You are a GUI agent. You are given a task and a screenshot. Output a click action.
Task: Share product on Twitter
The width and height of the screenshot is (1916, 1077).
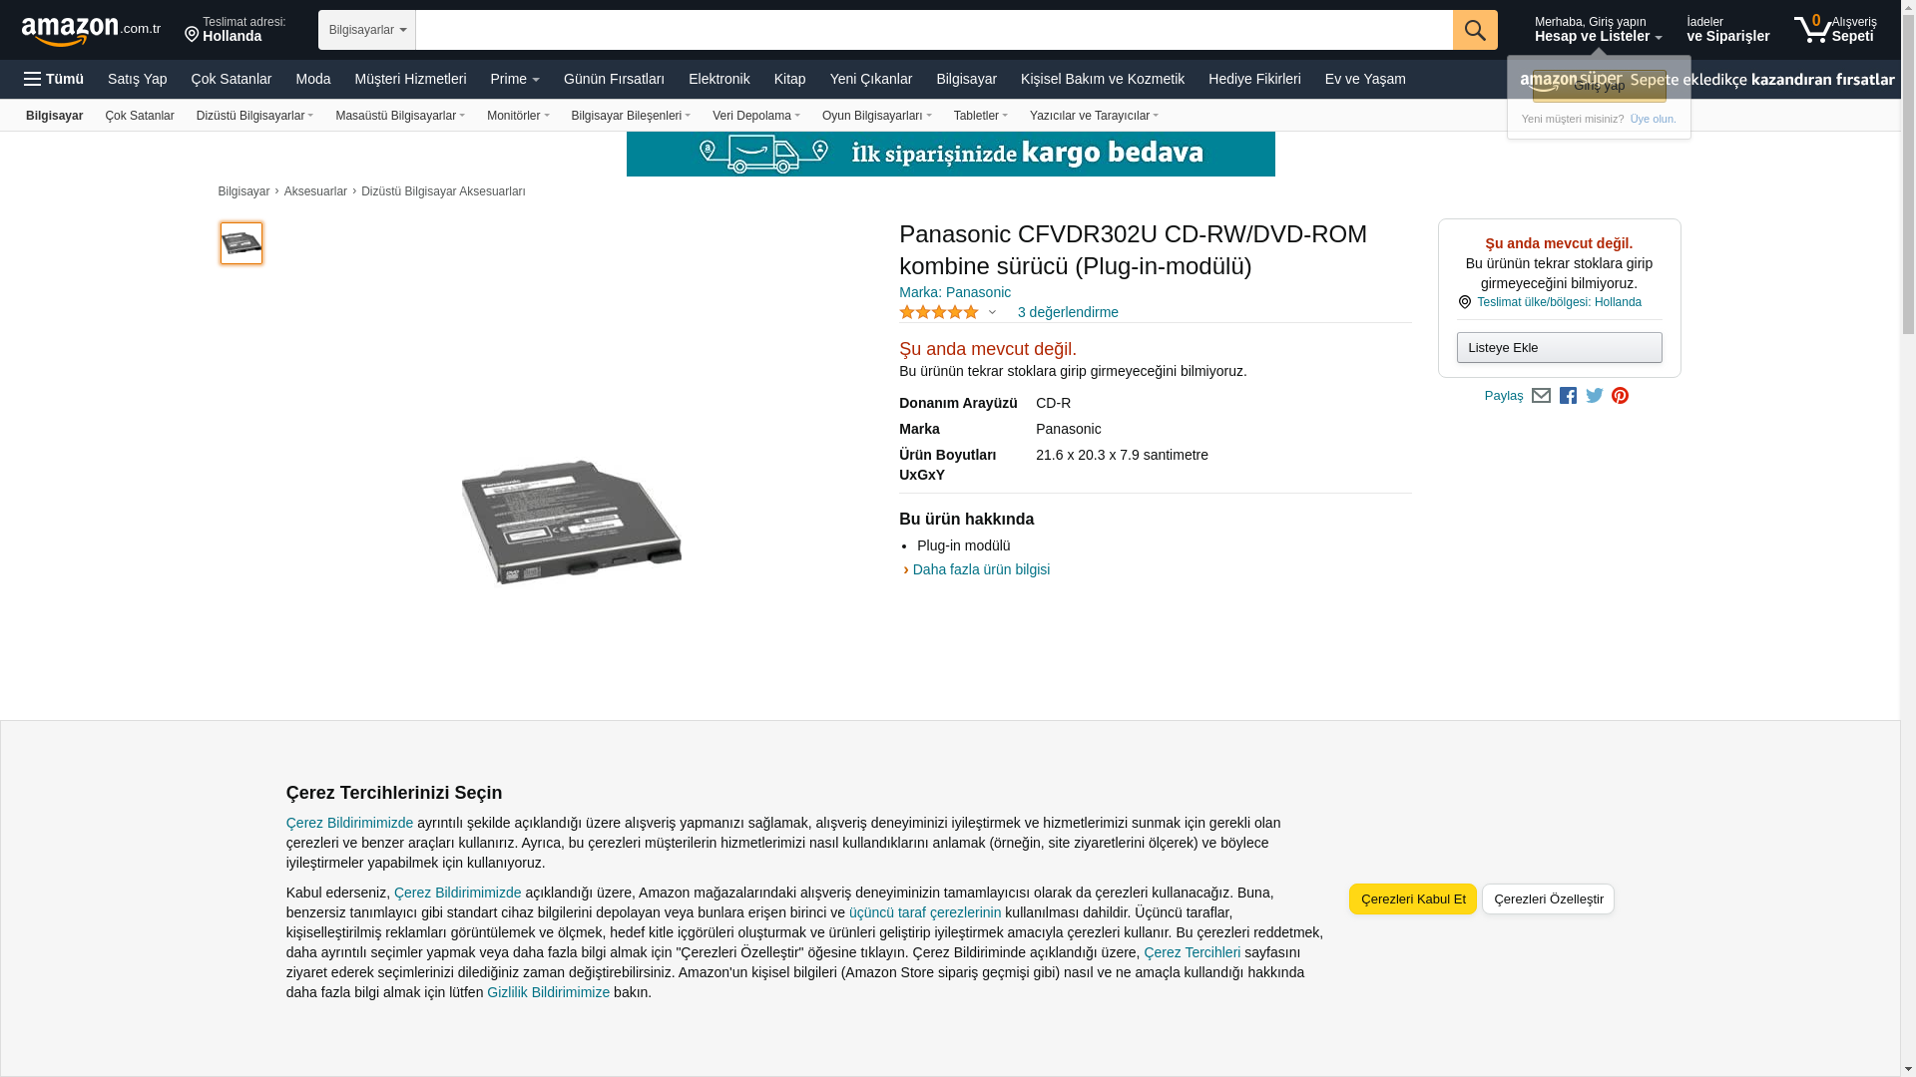coord(1595,396)
